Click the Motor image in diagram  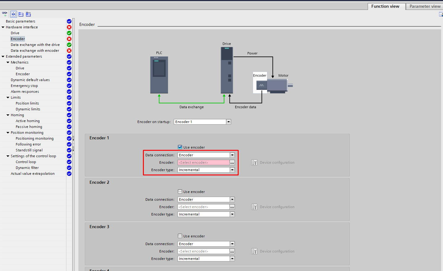tap(280, 86)
